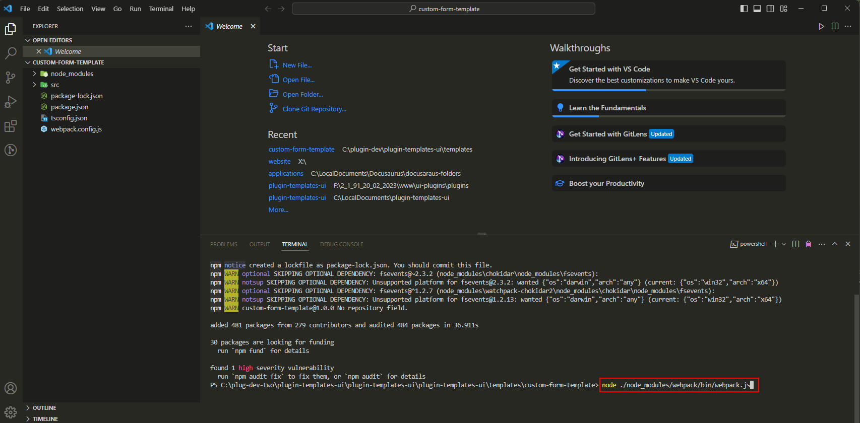Viewport: 860px width, 423px height.
Task: Open Get Started with VS Code walkthrough
Action: tap(669, 76)
